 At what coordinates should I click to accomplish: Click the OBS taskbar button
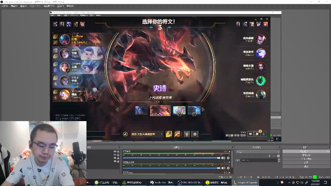(x=190, y=183)
